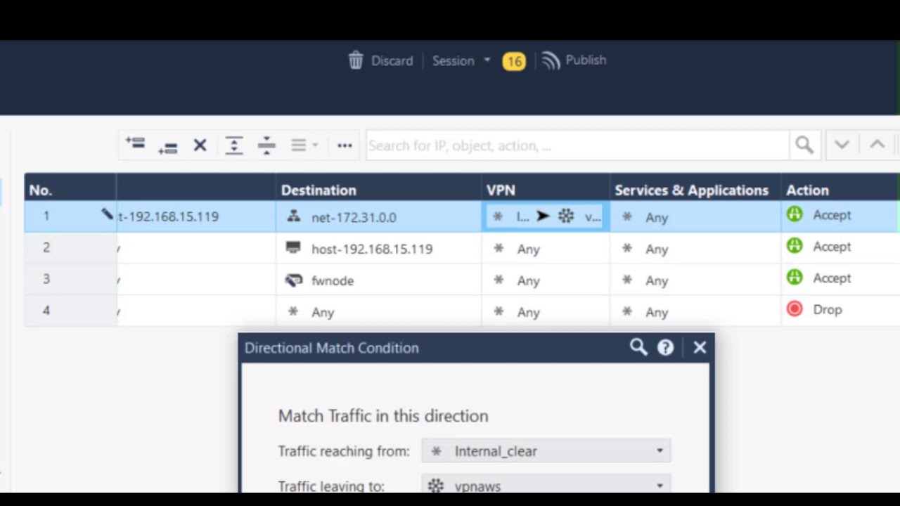Click the Accept action in rule 1
The height and width of the screenshot is (506, 900).
click(x=832, y=215)
